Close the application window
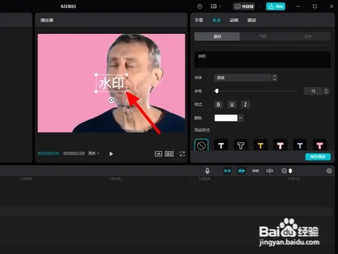The image size is (338, 254). 331,6
